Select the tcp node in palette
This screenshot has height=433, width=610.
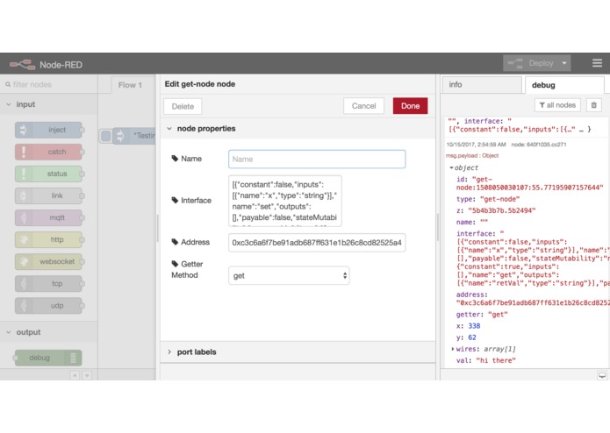48,283
